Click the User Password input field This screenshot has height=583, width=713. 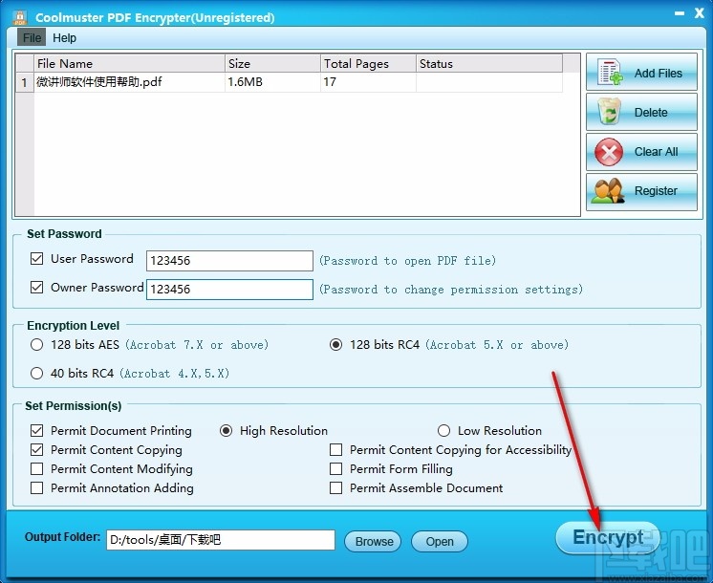(229, 261)
